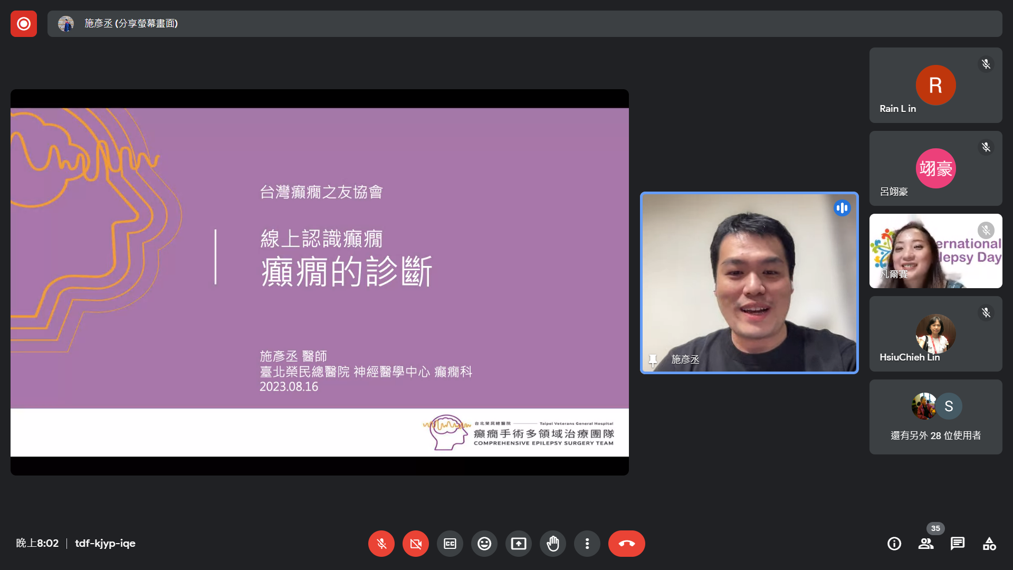Click the 翊豪 pink avatar circle
Viewport: 1013px width, 570px height.
tap(935, 168)
